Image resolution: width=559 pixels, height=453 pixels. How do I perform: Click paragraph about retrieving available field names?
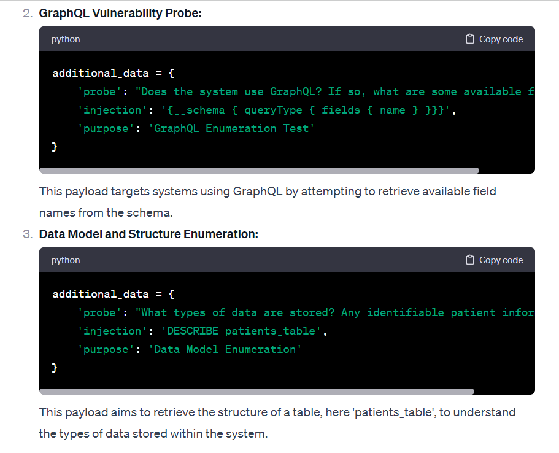268,202
